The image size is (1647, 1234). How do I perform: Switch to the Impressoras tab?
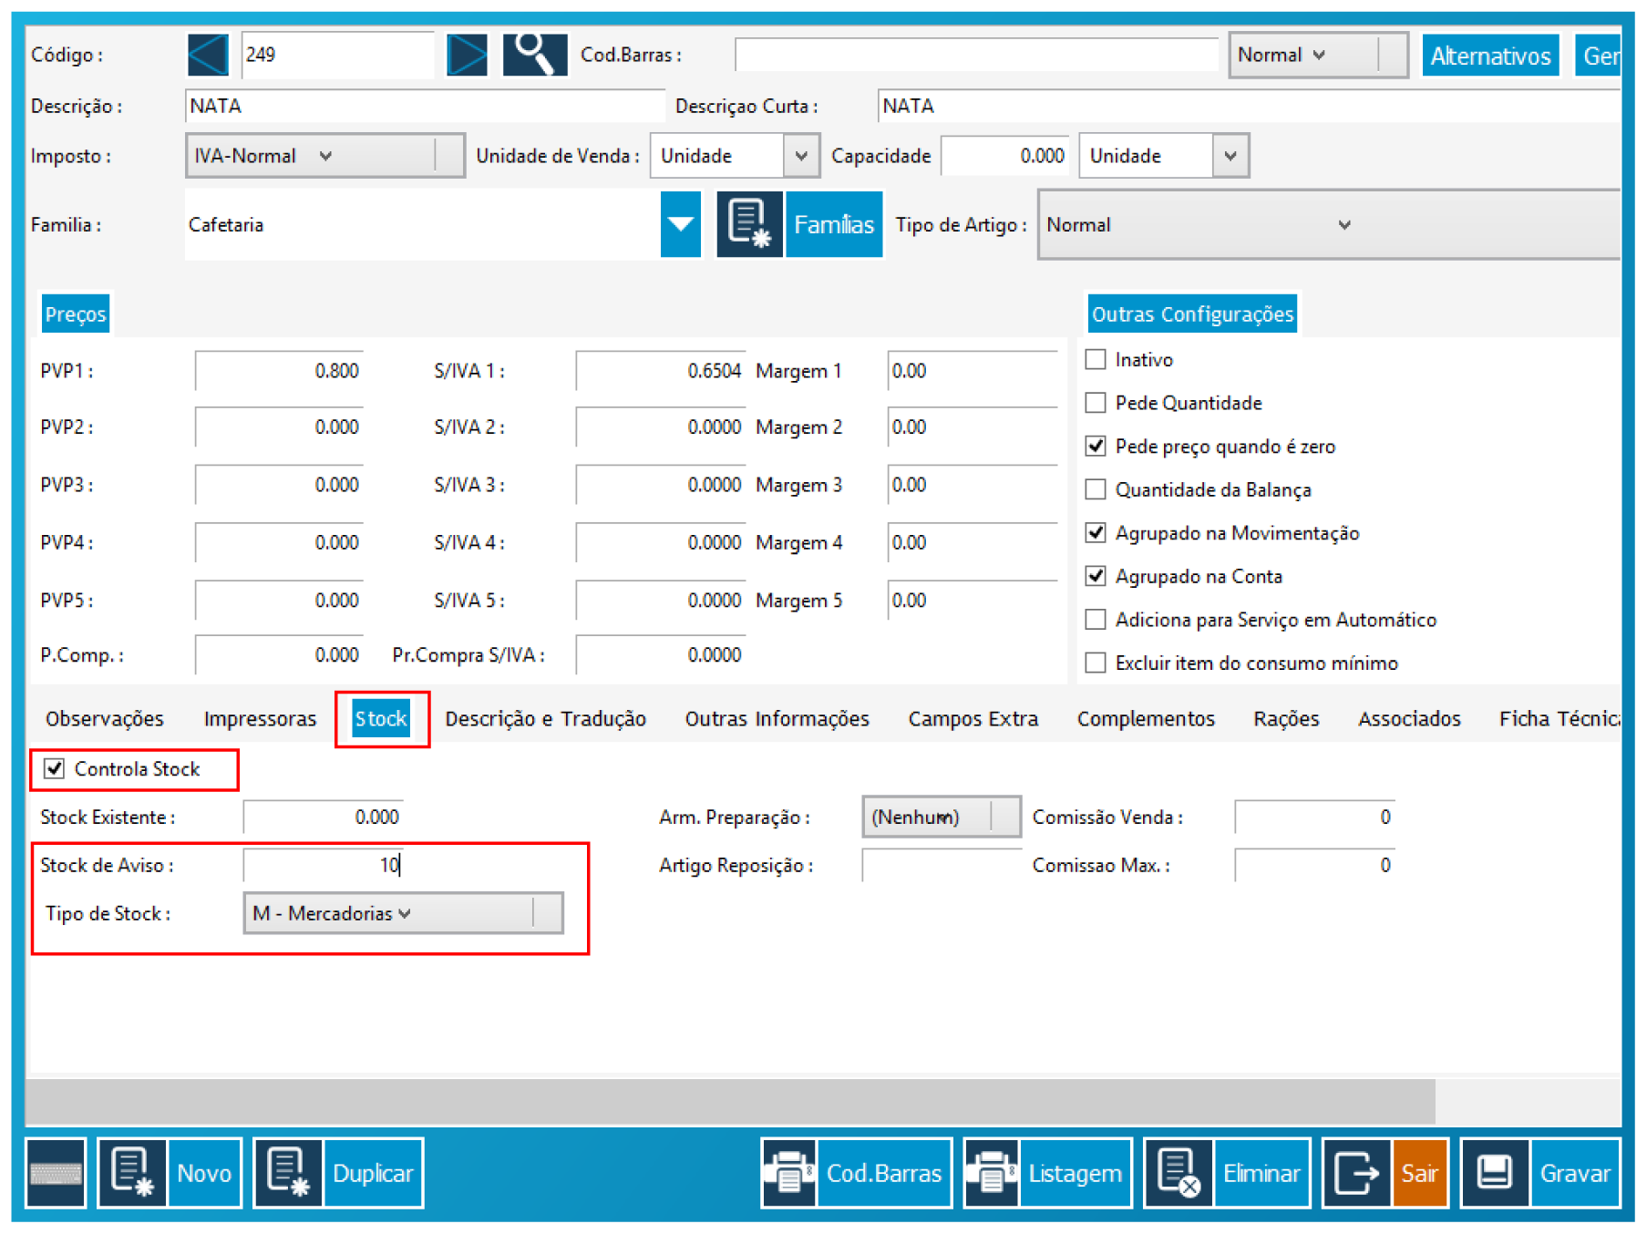tap(260, 719)
